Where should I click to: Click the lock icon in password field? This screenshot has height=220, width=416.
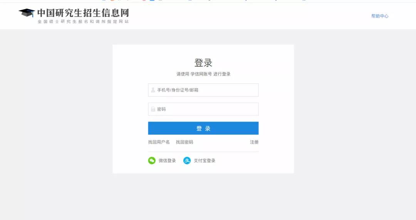click(x=153, y=109)
